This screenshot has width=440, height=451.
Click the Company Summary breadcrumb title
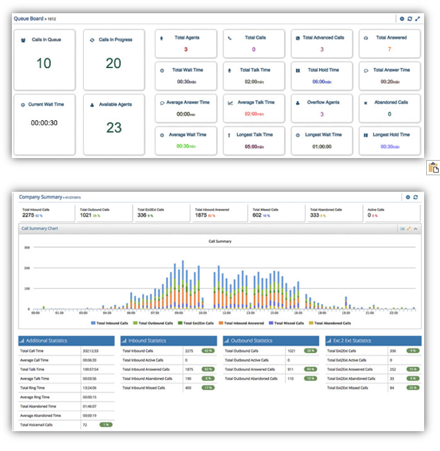click(x=40, y=197)
